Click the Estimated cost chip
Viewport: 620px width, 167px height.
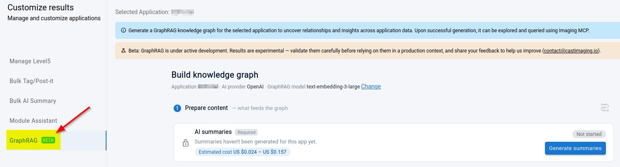point(242,152)
